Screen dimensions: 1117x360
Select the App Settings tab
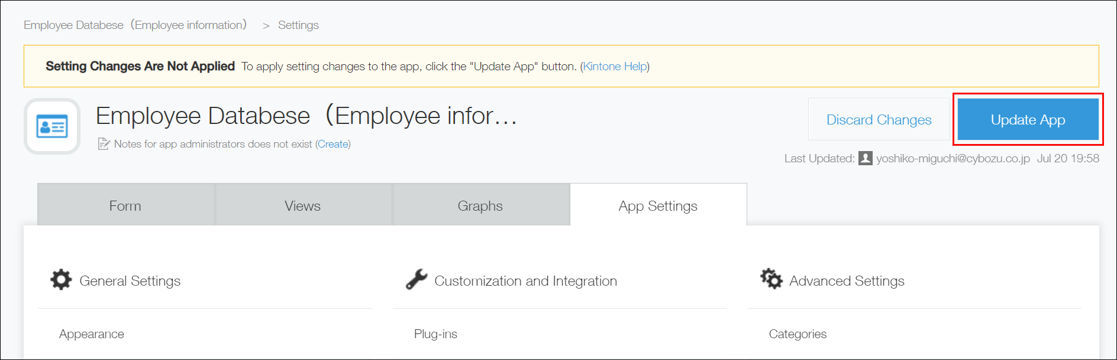pos(658,205)
